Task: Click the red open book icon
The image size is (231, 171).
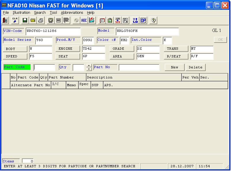Action: (102, 20)
